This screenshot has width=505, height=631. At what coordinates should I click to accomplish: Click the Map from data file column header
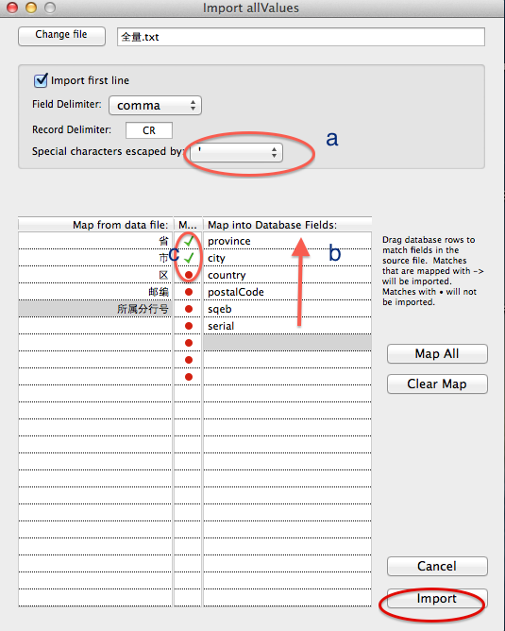tap(95, 224)
